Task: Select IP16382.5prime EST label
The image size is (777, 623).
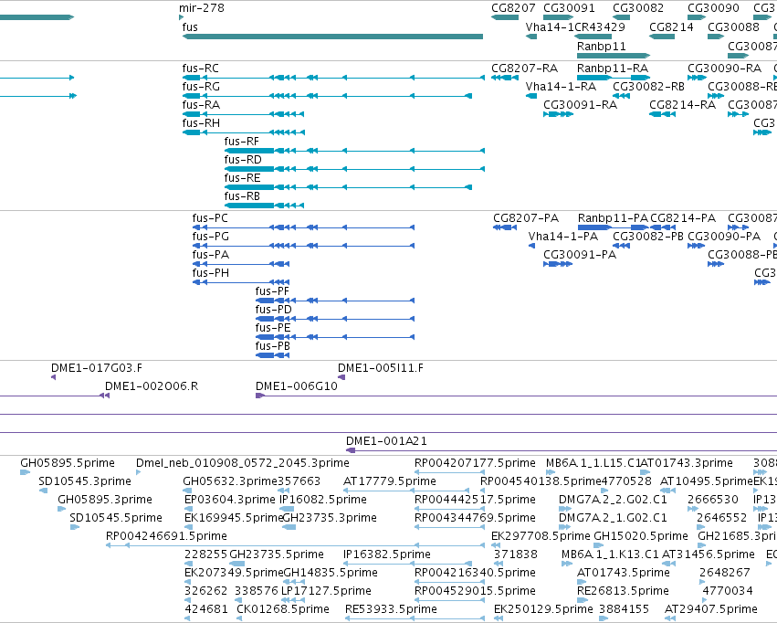Action: [x=387, y=554]
